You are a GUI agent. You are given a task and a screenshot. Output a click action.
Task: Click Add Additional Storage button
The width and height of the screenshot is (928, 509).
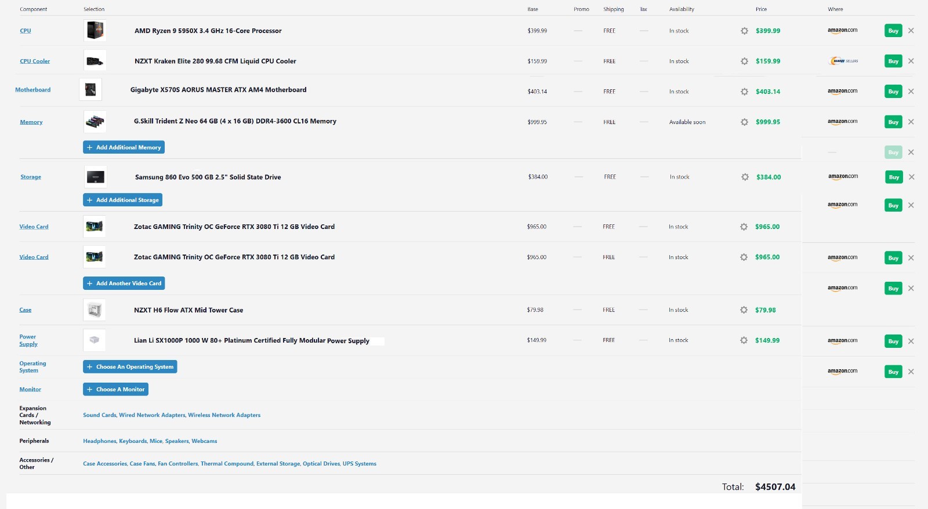tap(122, 200)
